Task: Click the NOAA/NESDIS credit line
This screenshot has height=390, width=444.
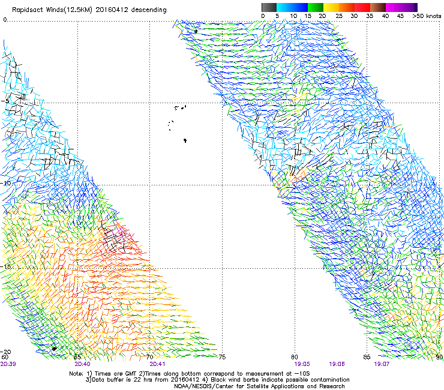Action: [x=259, y=386]
